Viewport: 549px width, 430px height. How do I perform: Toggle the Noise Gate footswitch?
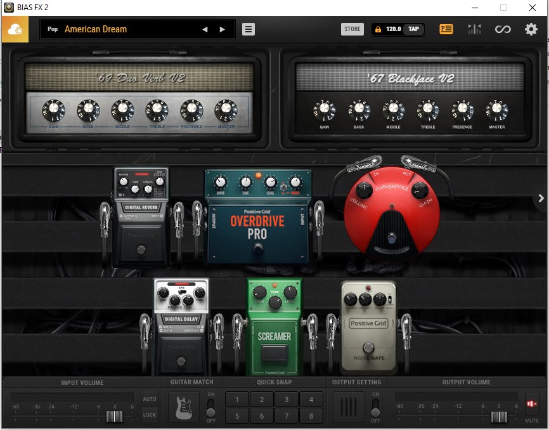point(368,348)
